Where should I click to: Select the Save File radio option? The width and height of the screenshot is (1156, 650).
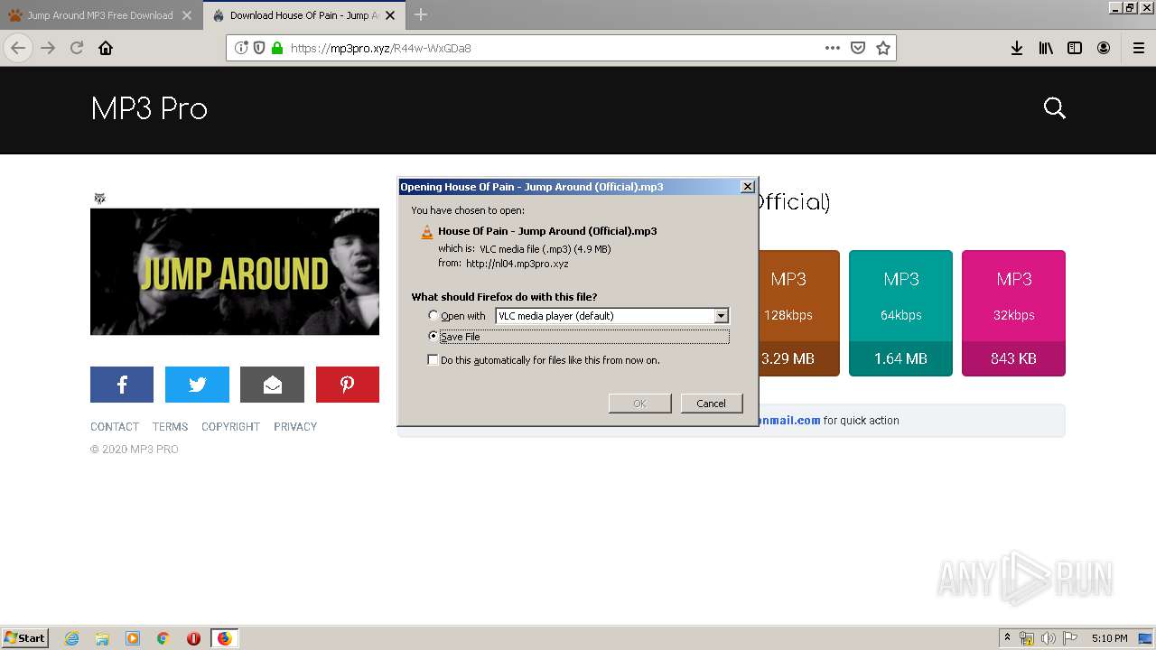(433, 336)
